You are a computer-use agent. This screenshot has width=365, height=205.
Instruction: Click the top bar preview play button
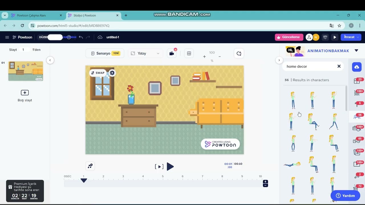335,37
